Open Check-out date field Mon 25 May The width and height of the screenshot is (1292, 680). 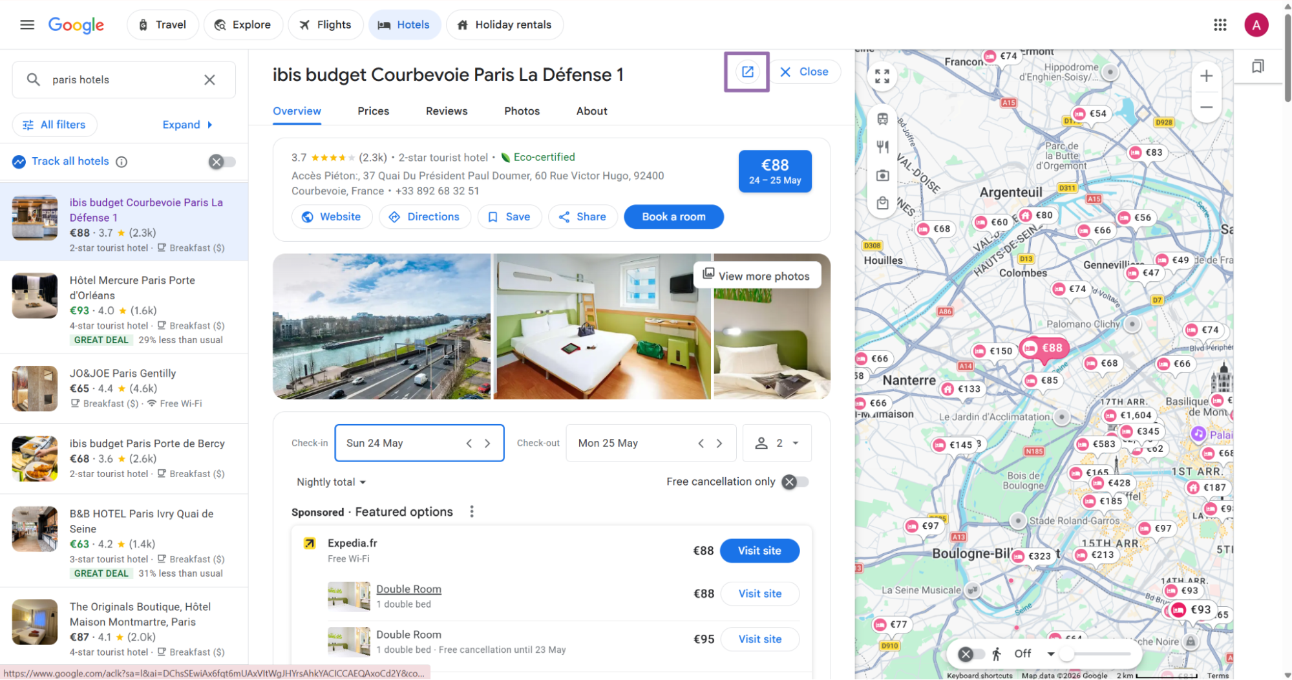651,443
